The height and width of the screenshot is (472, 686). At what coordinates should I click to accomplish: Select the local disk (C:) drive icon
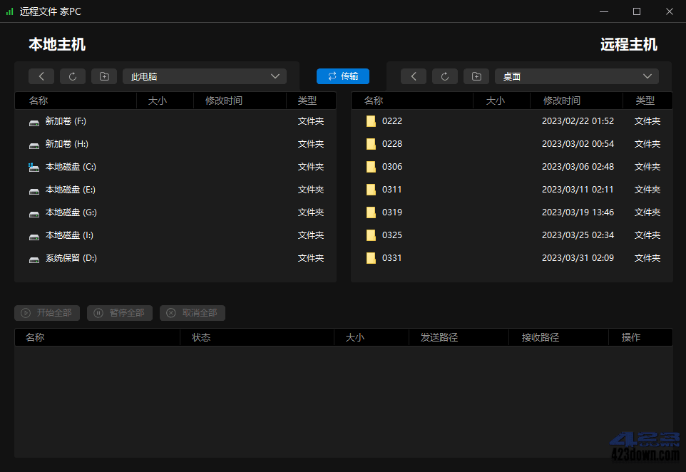[x=34, y=167]
